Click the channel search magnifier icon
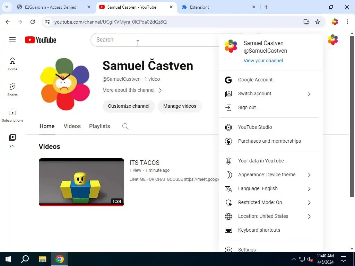 [x=125, y=126]
